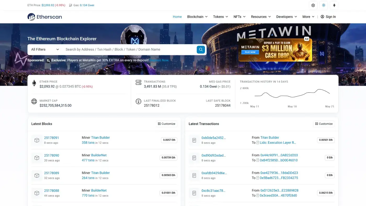Click cube icon for block 25178091
This screenshot has height=206, width=366.
point(37,140)
